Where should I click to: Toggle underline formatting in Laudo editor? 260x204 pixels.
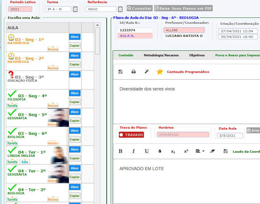(x=147, y=151)
